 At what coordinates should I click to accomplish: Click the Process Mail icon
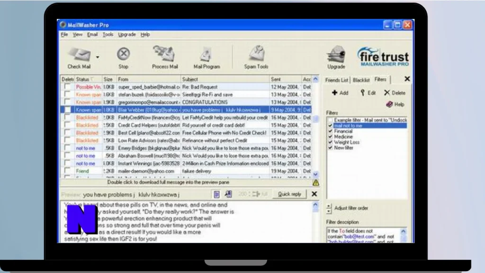164,54
